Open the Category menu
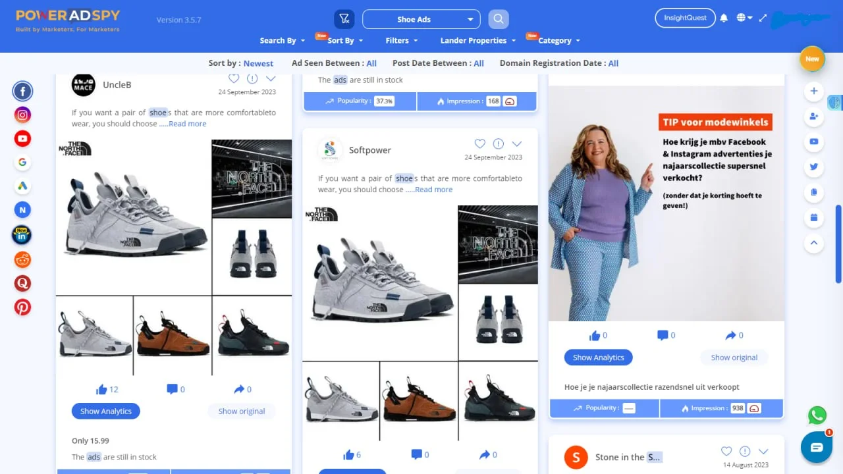The width and height of the screenshot is (843, 474). (559, 41)
